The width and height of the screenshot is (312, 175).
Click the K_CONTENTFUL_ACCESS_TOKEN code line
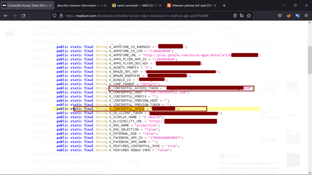pos(181,88)
